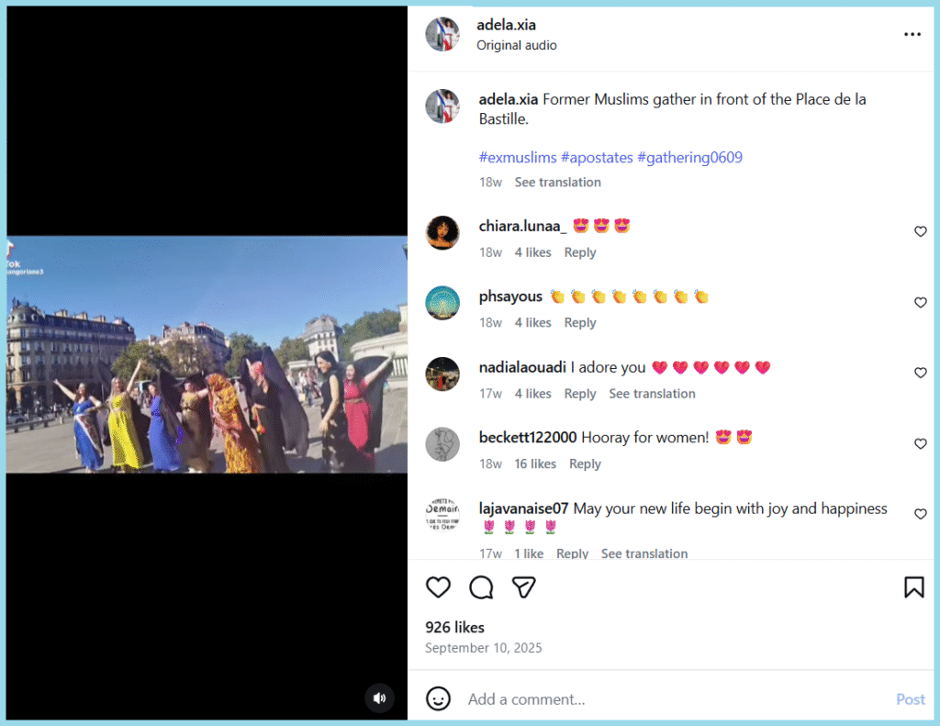Like the post with the heart icon
The height and width of the screenshot is (726, 940).
pyautogui.click(x=439, y=587)
